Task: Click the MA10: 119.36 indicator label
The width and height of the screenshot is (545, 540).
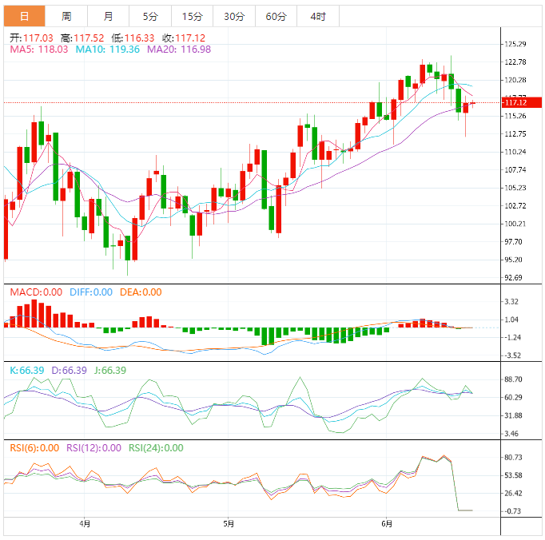Action: click(107, 50)
